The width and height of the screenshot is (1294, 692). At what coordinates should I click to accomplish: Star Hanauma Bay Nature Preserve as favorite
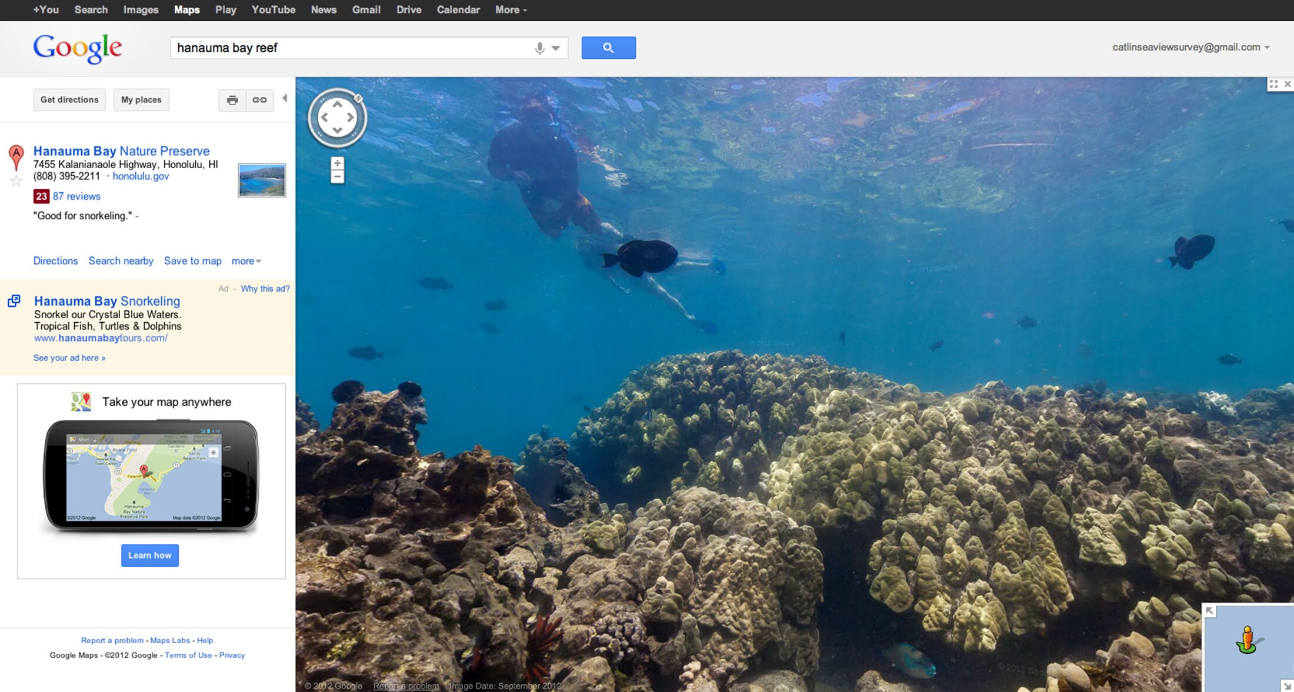[15, 180]
